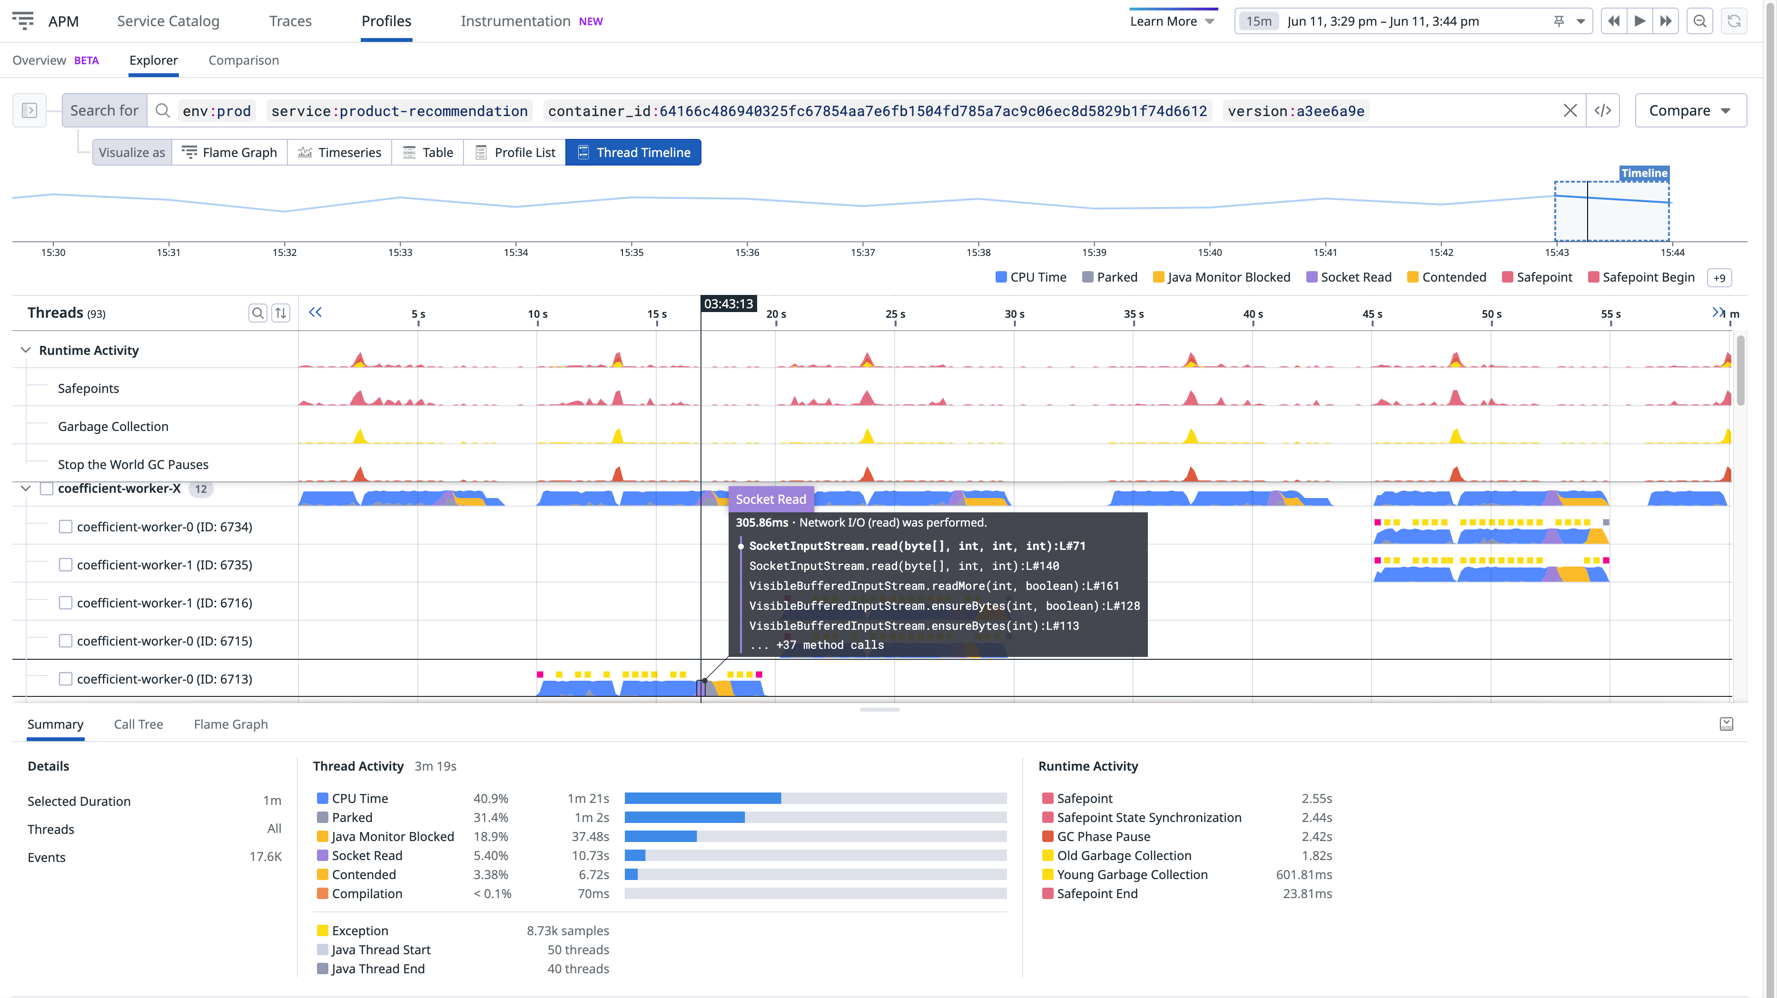Click the refresh icon next to the time range
This screenshot has height=998, width=1777.
click(1734, 20)
